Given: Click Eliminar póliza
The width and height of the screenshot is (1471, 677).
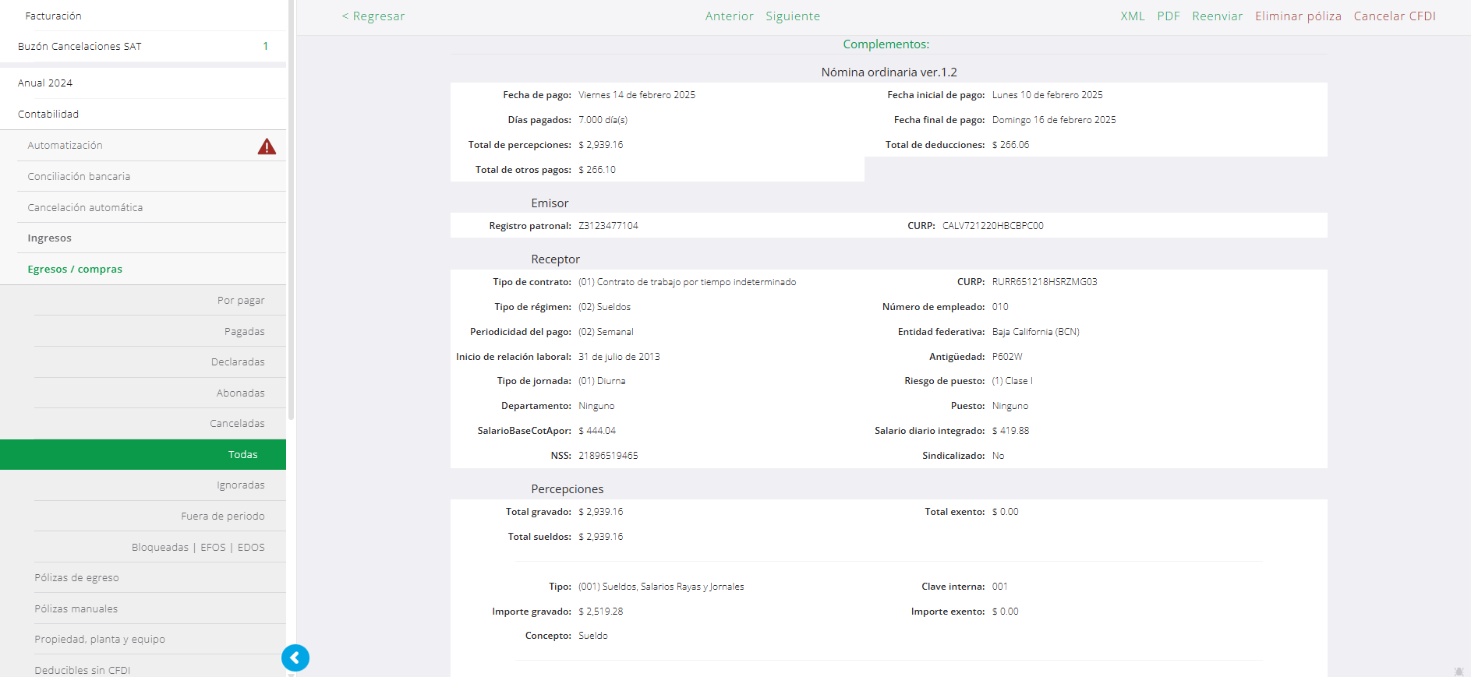Looking at the screenshot, I should coord(1297,16).
